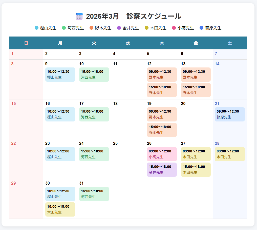Select the 水 column header
This screenshot has height=230, width=257.
click(128, 43)
